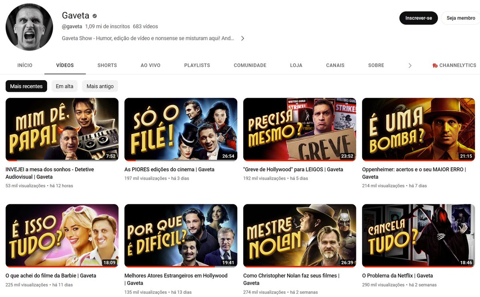The width and height of the screenshot is (480, 297).
Task: Open the 'Cancela tudo?' Netflix thumbnail
Action: tap(418, 236)
